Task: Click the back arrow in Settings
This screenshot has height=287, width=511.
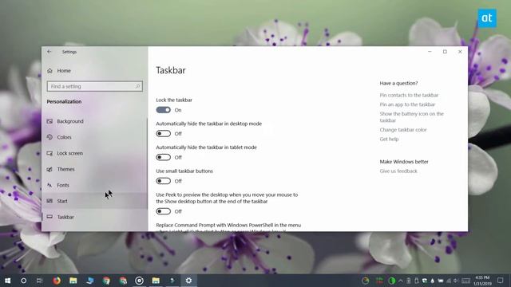Action: click(x=50, y=52)
